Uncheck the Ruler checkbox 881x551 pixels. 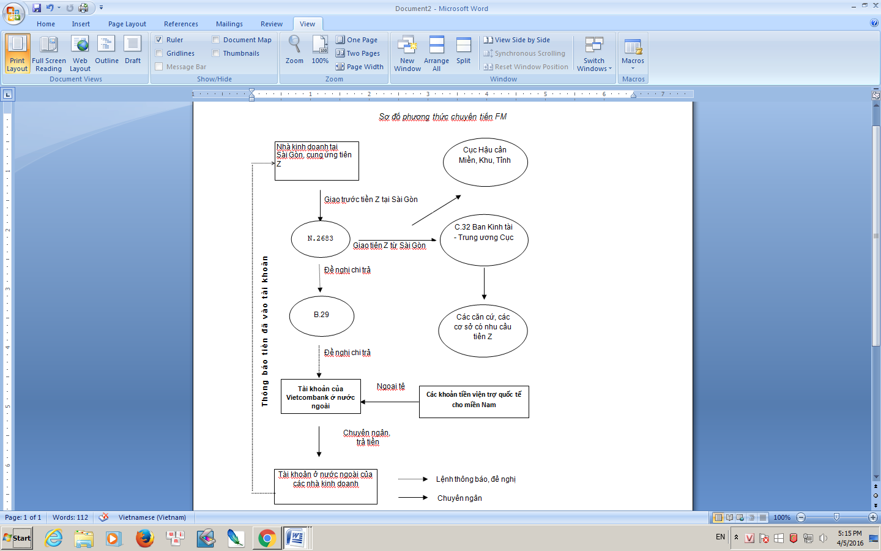pyautogui.click(x=159, y=40)
